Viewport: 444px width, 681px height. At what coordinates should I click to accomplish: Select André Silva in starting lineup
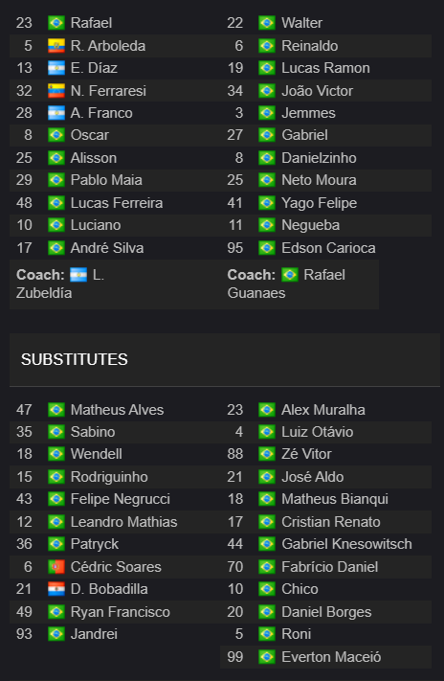click(107, 247)
